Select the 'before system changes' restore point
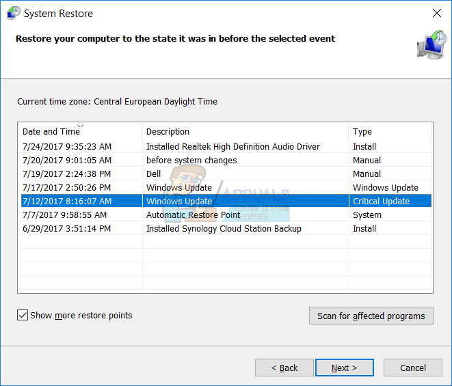 191,160
